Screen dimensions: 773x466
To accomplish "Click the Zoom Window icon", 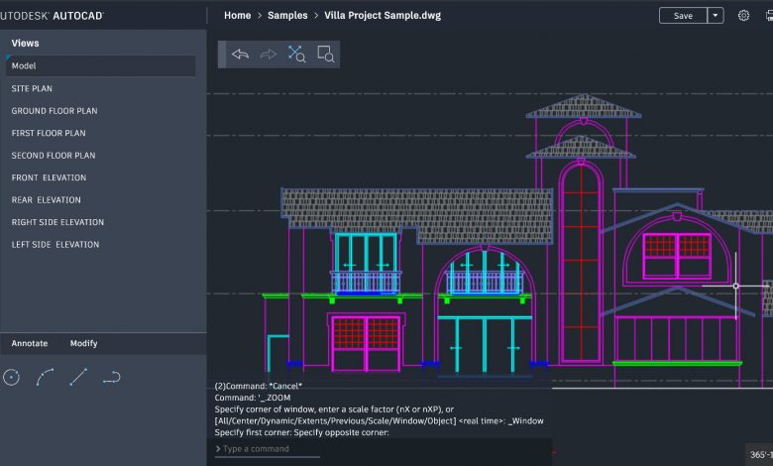I will click(x=325, y=54).
